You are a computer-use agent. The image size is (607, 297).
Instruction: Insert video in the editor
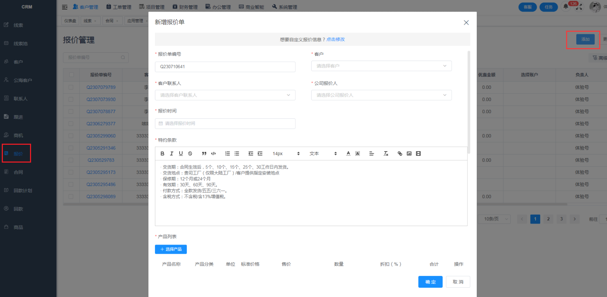418,154
